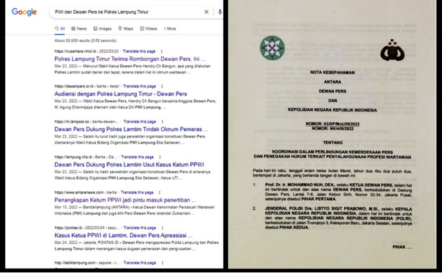Open result Polres Lampung Timur Terima Rombongan Dewan Pers
The image size is (442, 276).
pyautogui.click(x=130, y=59)
